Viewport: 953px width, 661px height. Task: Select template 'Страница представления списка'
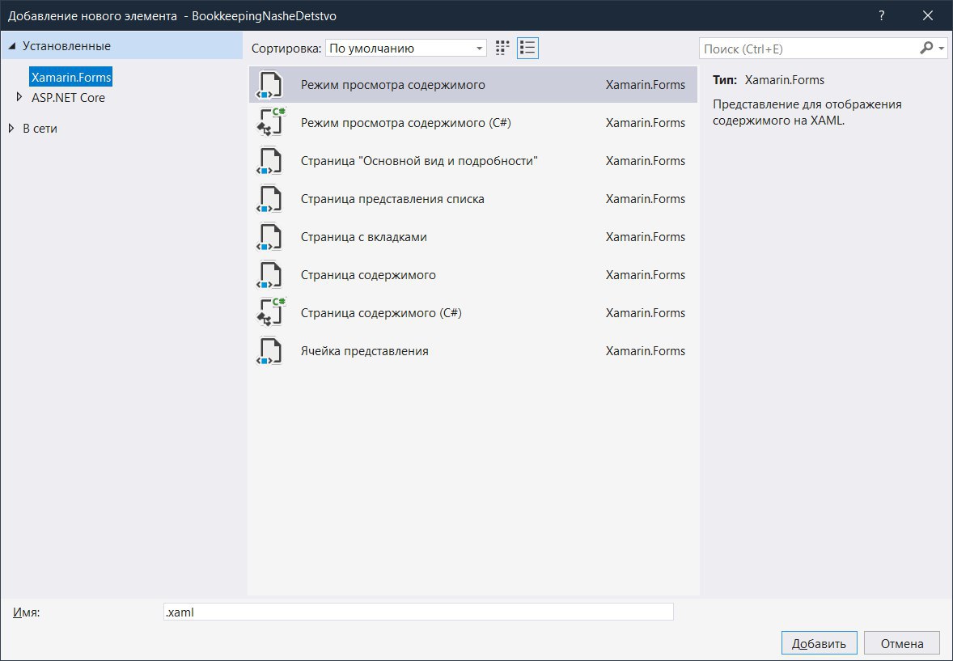coord(472,199)
